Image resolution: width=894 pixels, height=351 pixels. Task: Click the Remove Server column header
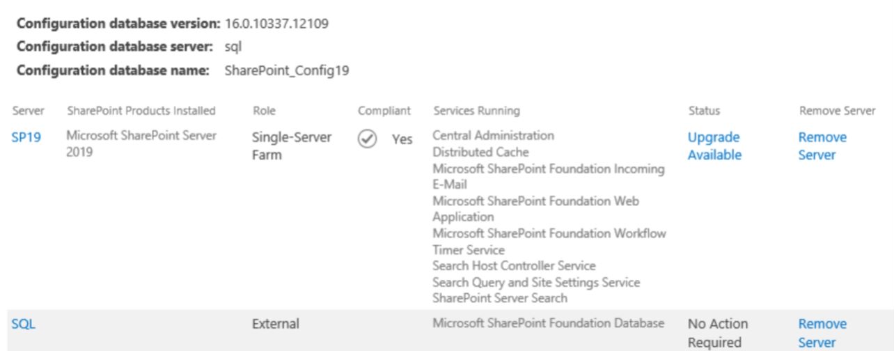tap(836, 111)
